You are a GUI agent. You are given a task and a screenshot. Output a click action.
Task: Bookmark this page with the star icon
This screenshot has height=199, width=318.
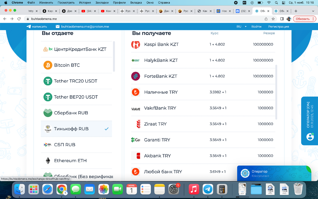tap(273, 19)
